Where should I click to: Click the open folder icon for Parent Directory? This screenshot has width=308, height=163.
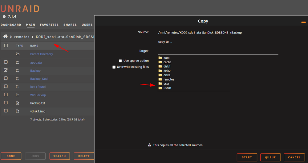18,54
